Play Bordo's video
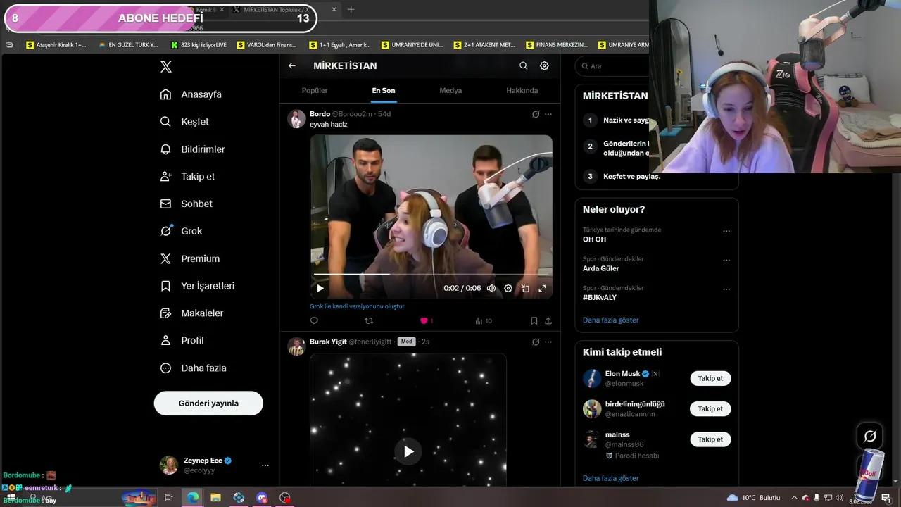This screenshot has height=507, width=901. coord(320,288)
